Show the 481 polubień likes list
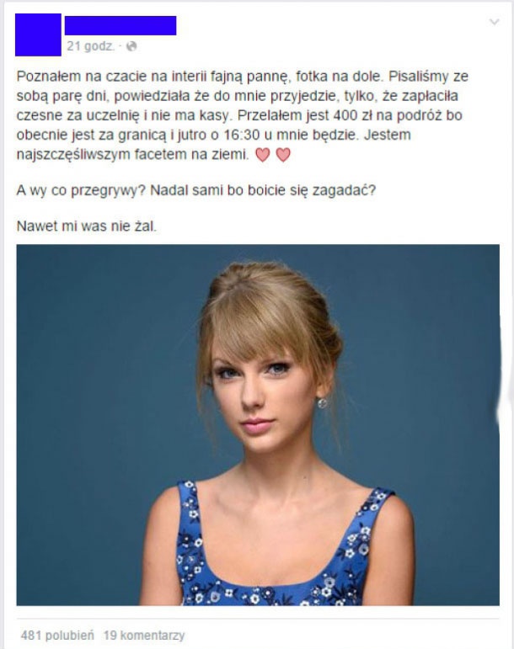The image size is (514, 649). point(57,635)
